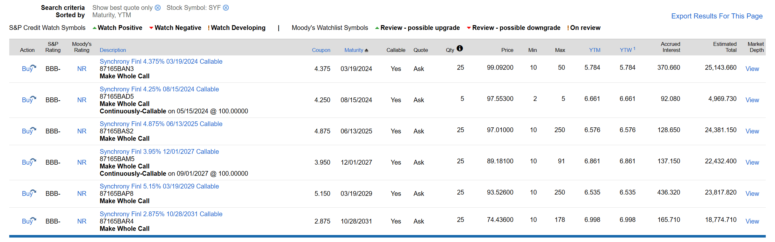View market depth for the 10/28/2031 bond

tap(752, 221)
